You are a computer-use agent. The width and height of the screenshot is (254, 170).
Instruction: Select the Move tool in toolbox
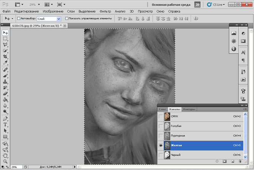tap(5, 33)
